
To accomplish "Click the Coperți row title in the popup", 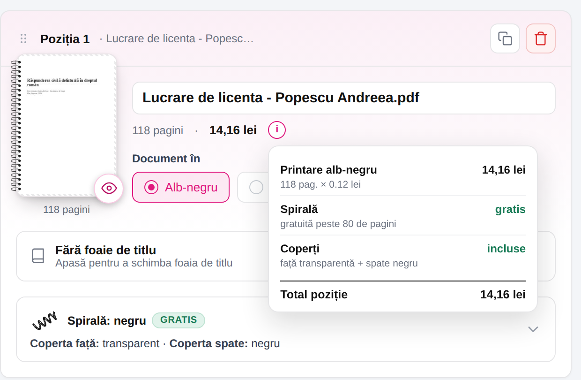I will [300, 249].
